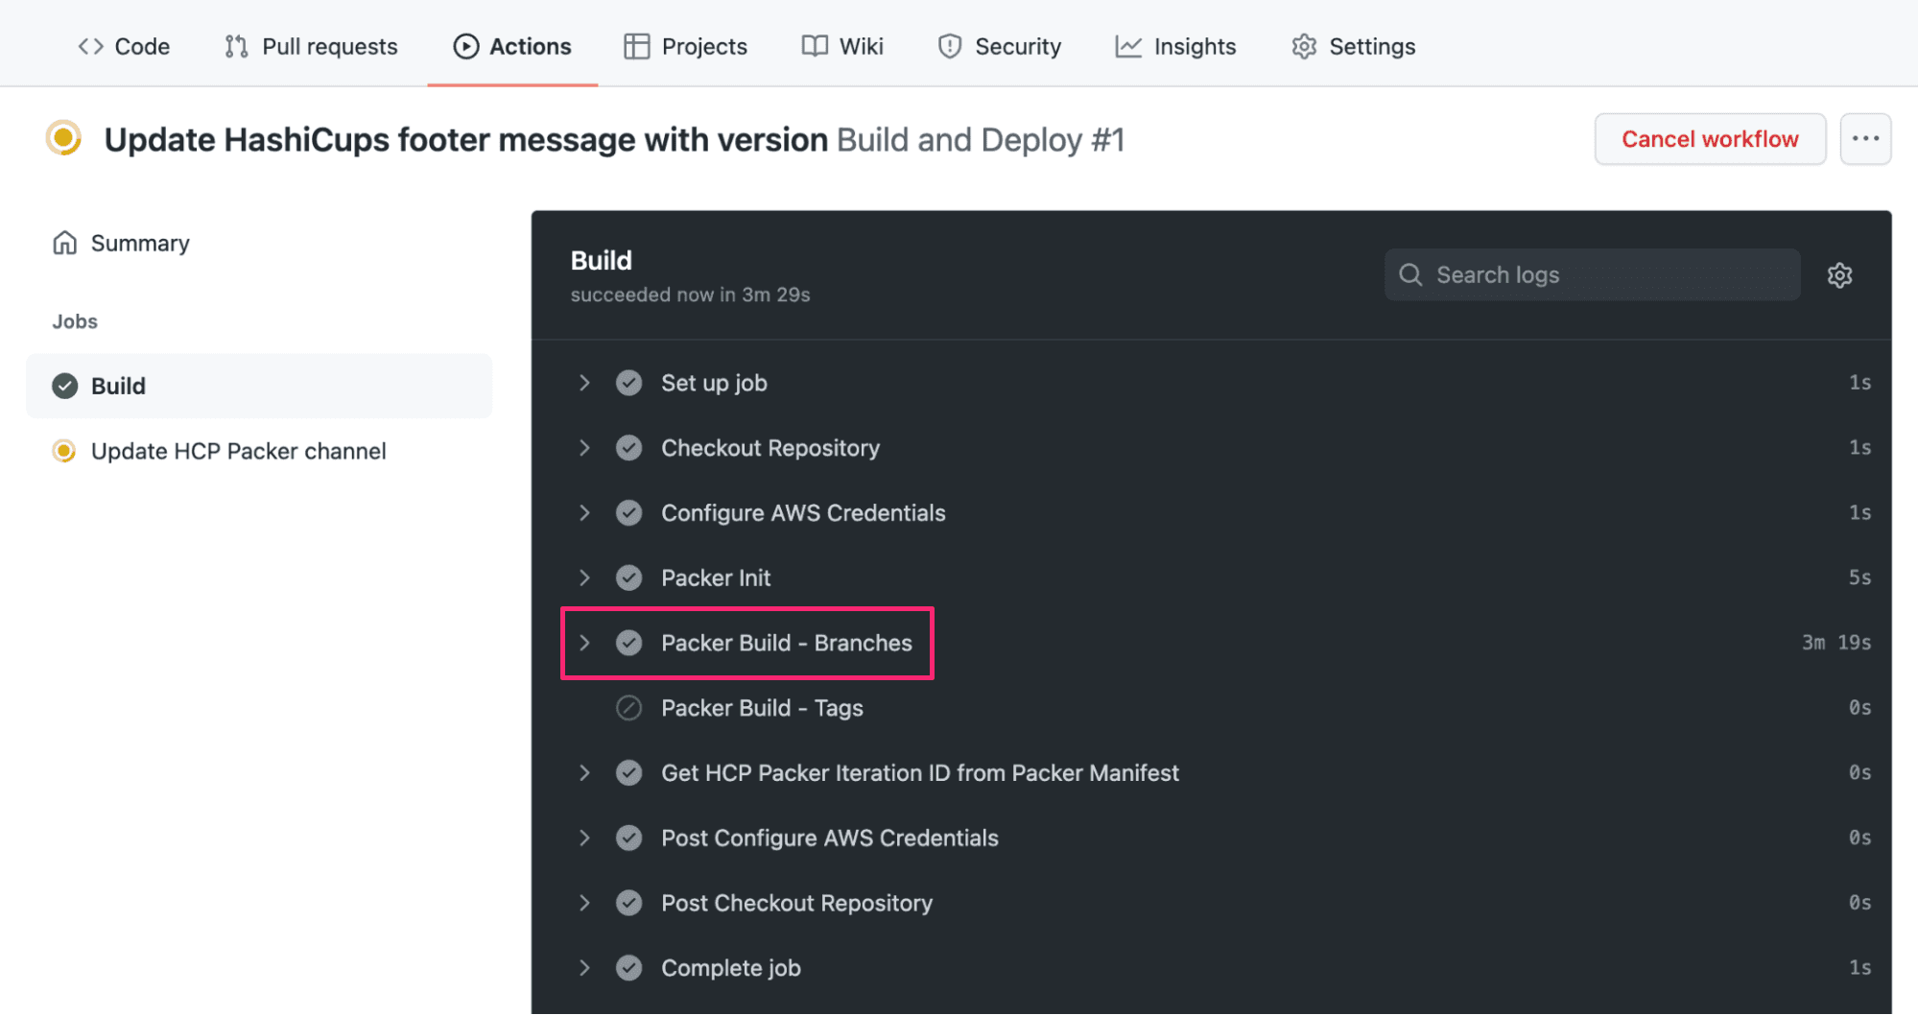
Task: Expand Get HCP Packer Iteration ID step
Action: tap(584, 773)
